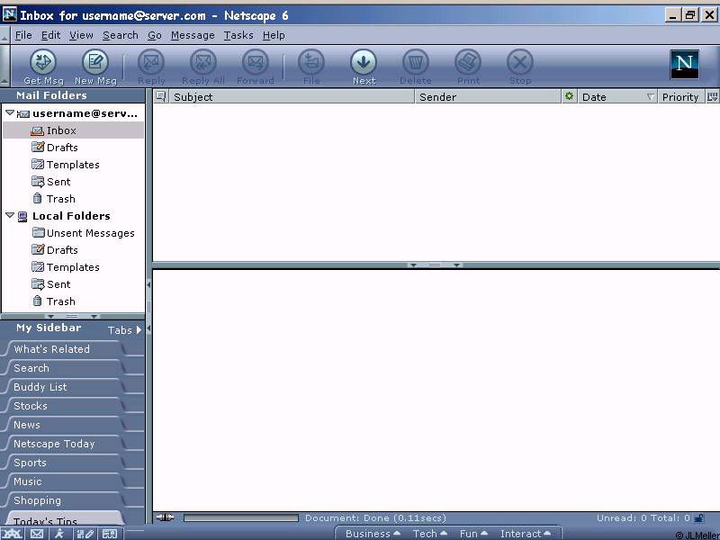Collapse message pane via splitter grippy
This screenshot has height=540, width=720.
[x=435, y=265]
